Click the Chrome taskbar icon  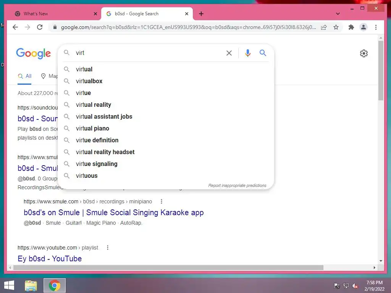[54, 285]
